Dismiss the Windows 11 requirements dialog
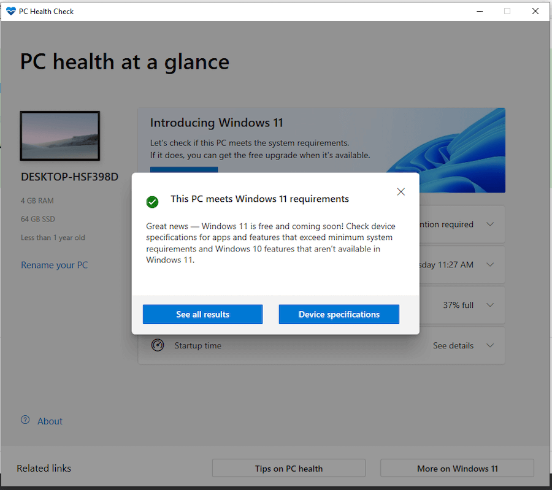The height and width of the screenshot is (490, 552). coord(401,191)
